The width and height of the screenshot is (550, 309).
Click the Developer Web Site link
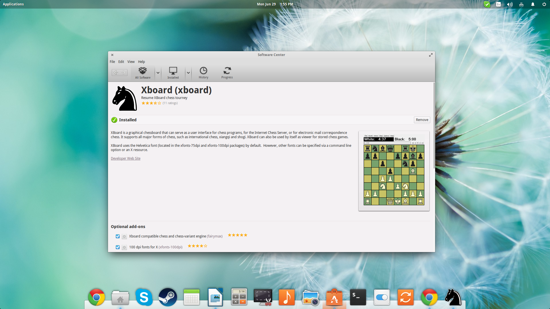[125, 158]
